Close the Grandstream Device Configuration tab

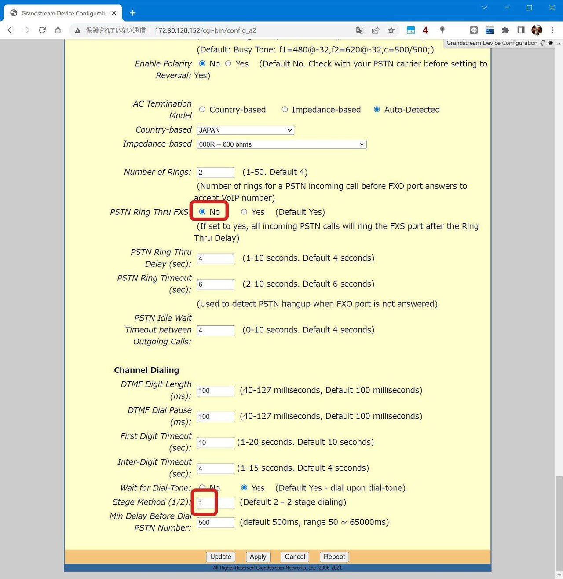coord(114,13)
